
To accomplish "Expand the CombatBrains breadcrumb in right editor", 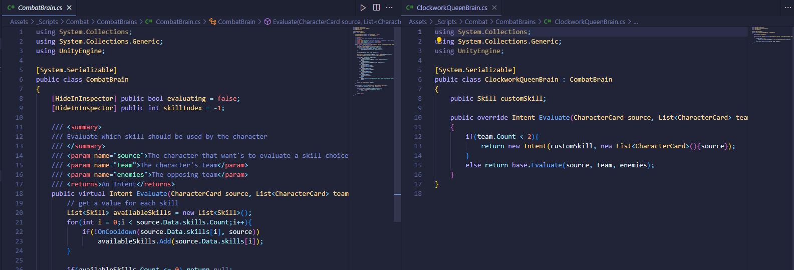I will [515, 22].
